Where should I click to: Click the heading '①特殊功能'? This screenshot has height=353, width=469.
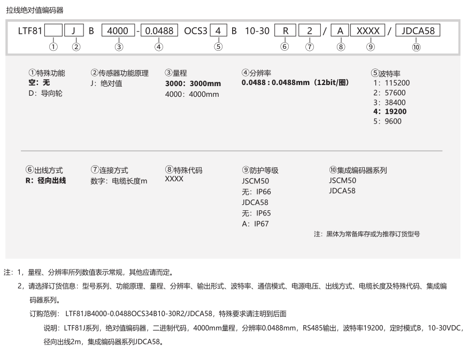pos(47,73)
